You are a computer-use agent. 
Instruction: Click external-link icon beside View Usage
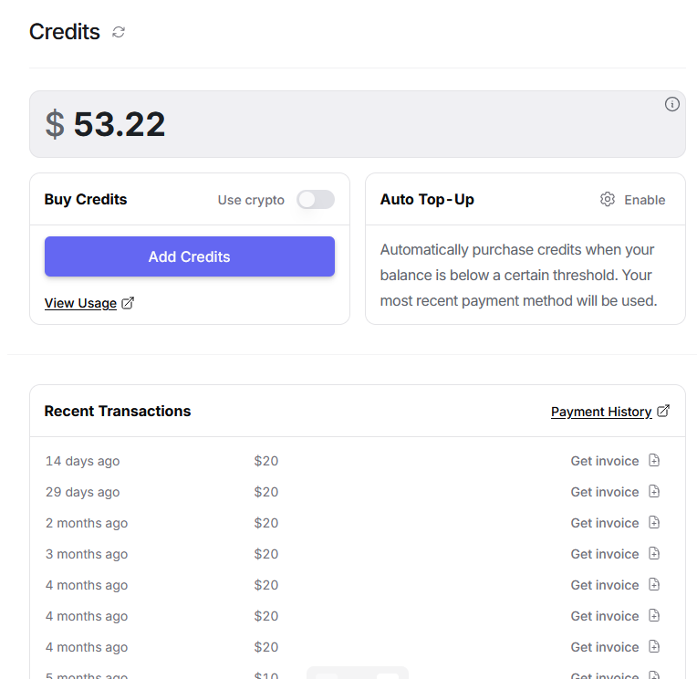click(x=128, y=303)
